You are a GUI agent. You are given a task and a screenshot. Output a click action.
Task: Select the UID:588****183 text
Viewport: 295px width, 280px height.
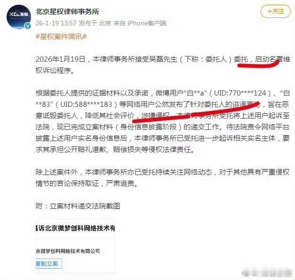86,104
